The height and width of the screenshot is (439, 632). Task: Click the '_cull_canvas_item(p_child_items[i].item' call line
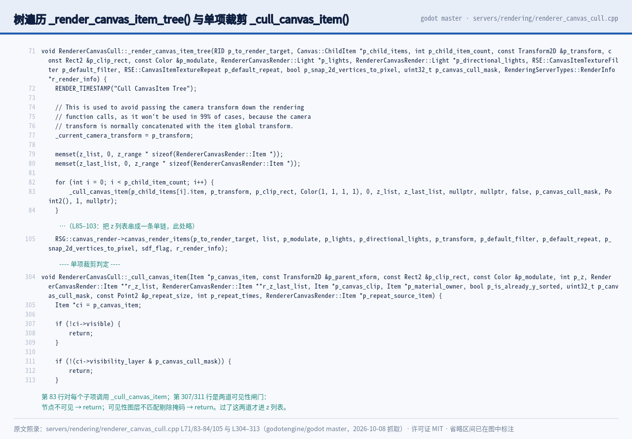point(330,196)
